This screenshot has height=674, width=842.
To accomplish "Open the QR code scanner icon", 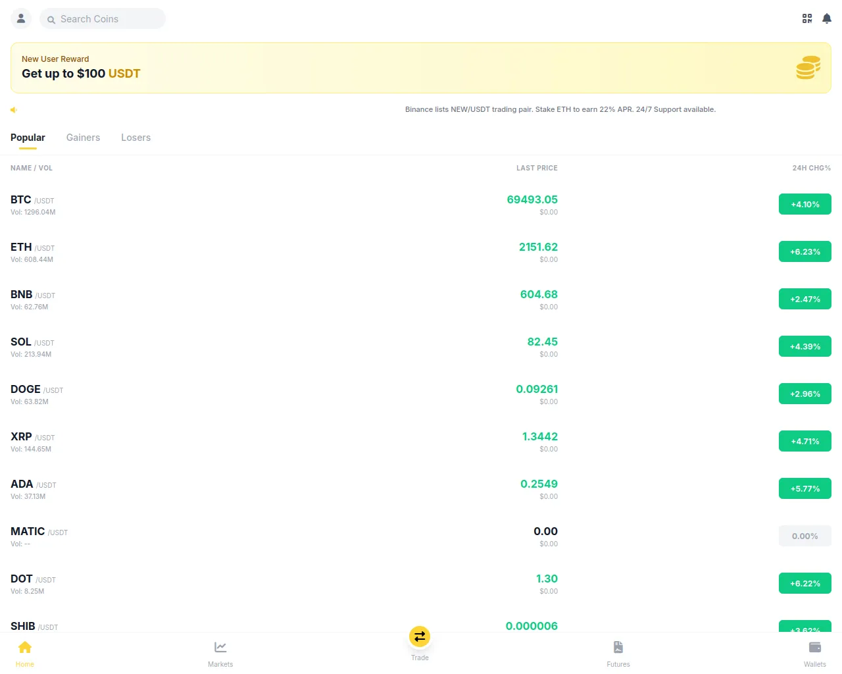I will click(x=807, y=18).
